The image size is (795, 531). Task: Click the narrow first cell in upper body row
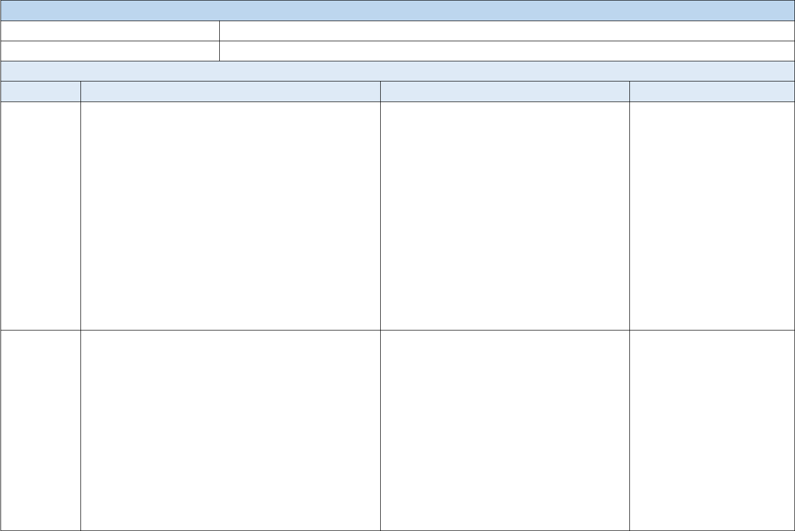tap(40, 215)
